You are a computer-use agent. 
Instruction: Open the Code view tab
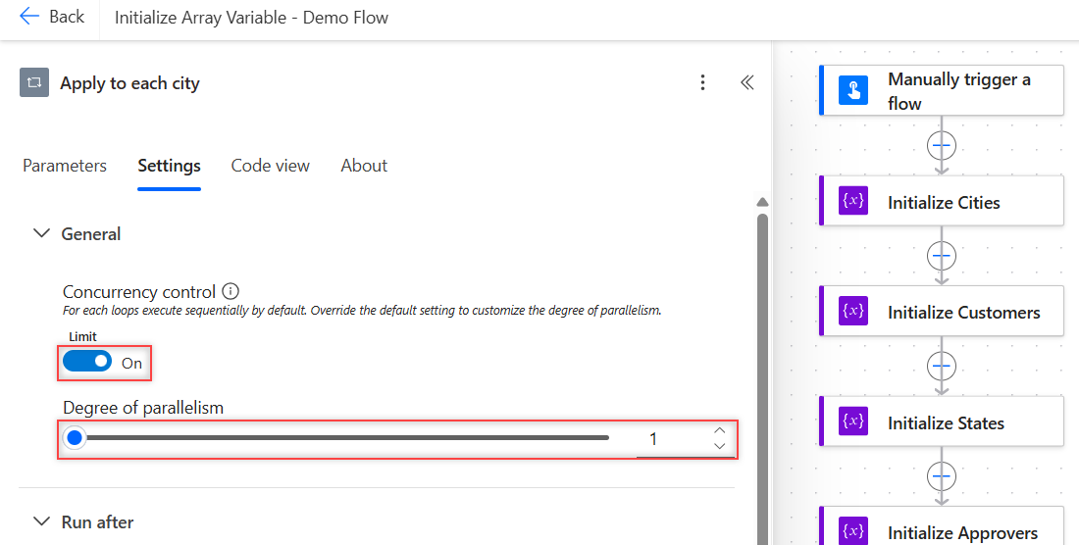pyautogui.click(x=271, y=166)
